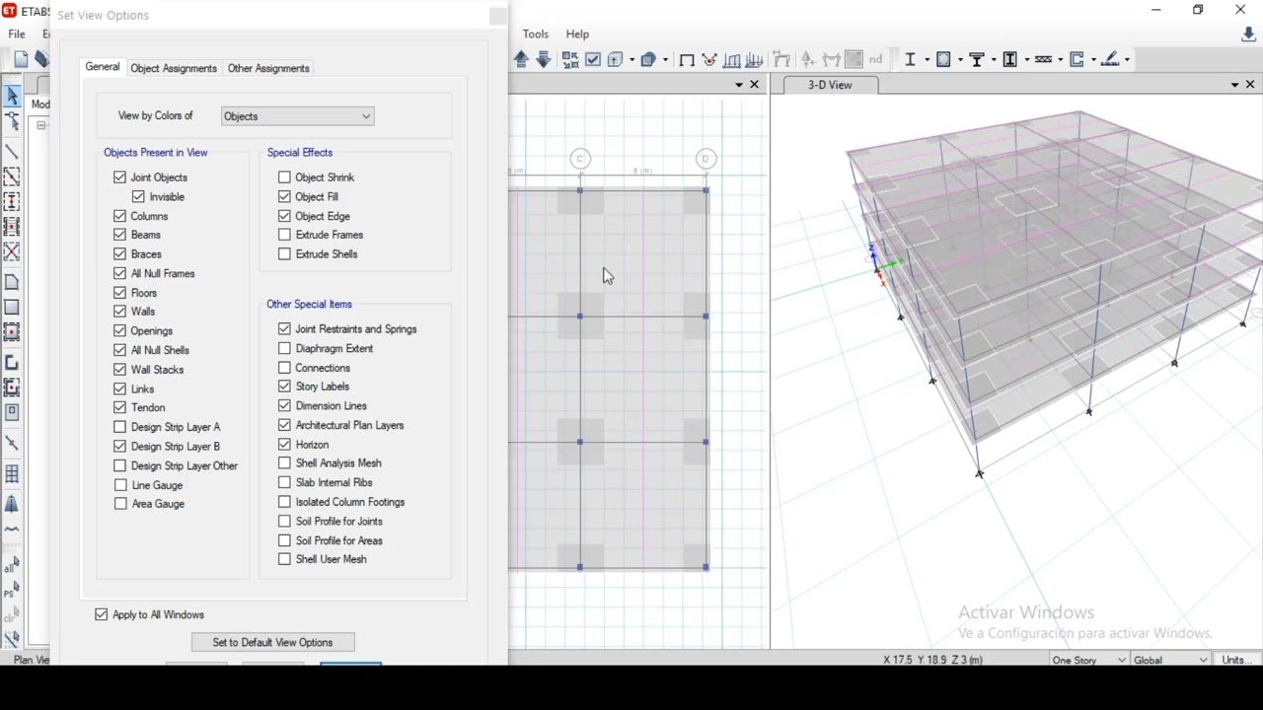Open Set Display Options checkbox icon
This screenshot has height=710, width=1263.
click(593, 60)
